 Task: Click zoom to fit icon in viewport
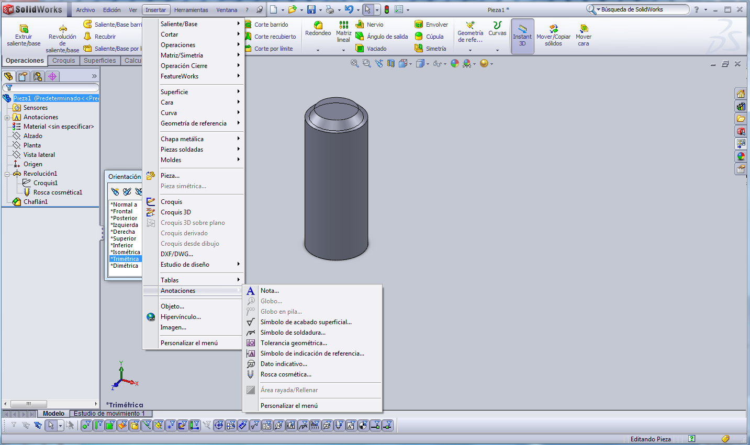pos(354,63)
